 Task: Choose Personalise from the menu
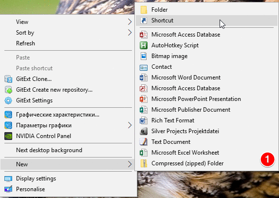(x=69, y=189)
